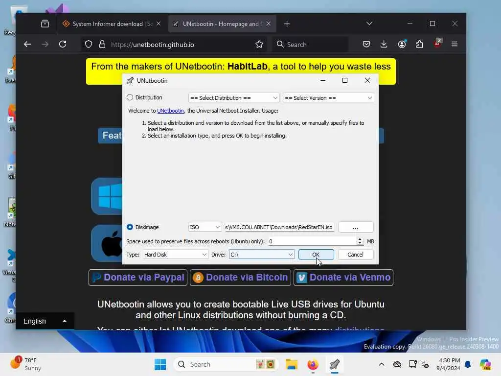501x376 pixels.
Task: Click the Firefox Search box
Action: pyautogui.click(x=310, y=45)
